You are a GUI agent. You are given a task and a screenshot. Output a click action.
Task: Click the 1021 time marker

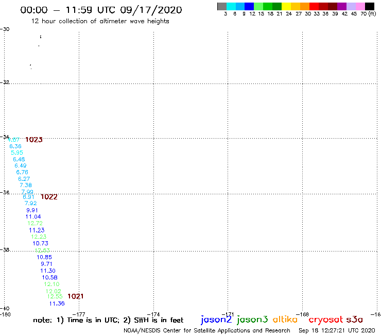pyautogui.click(x=75, y=296)
